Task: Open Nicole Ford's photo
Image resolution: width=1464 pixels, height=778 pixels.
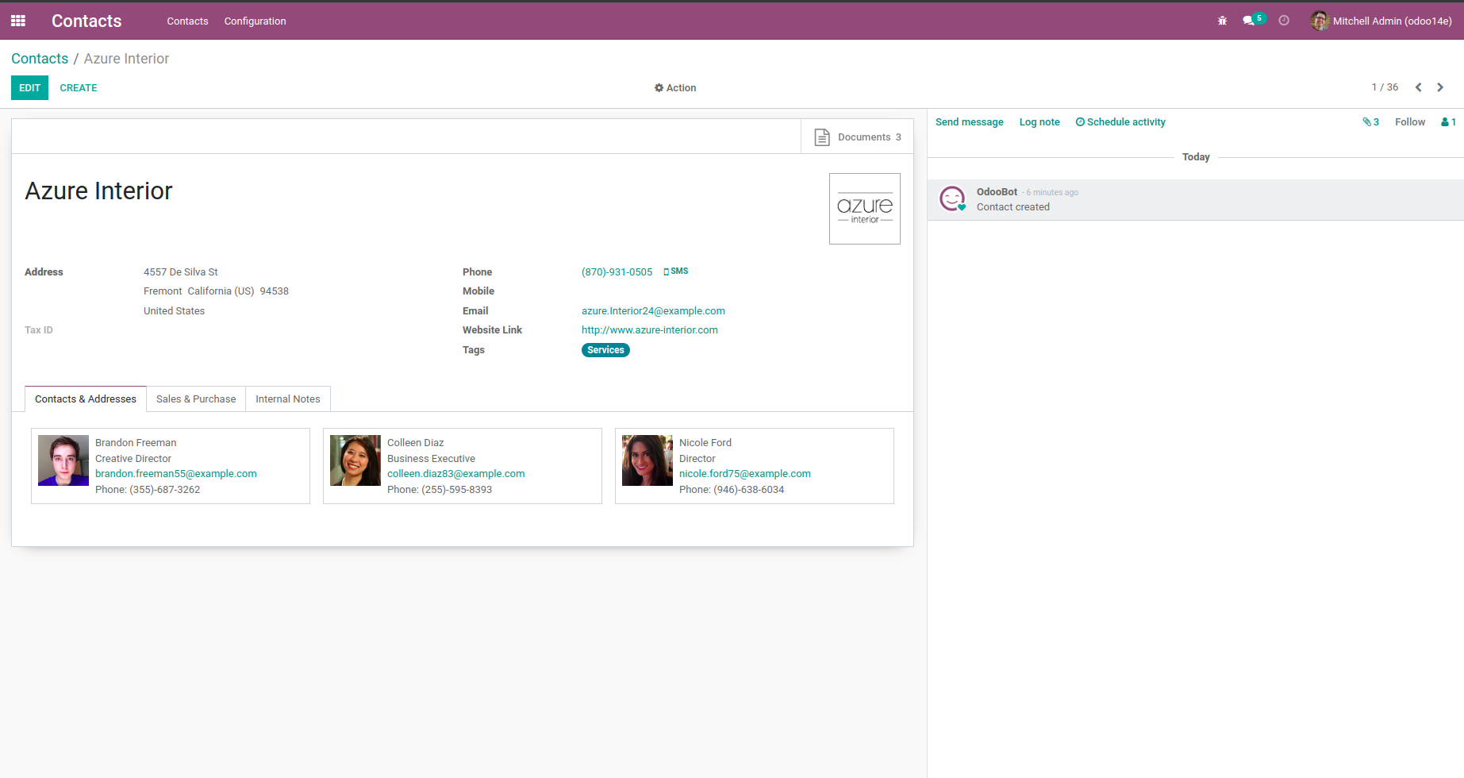Action: point(647,460)
